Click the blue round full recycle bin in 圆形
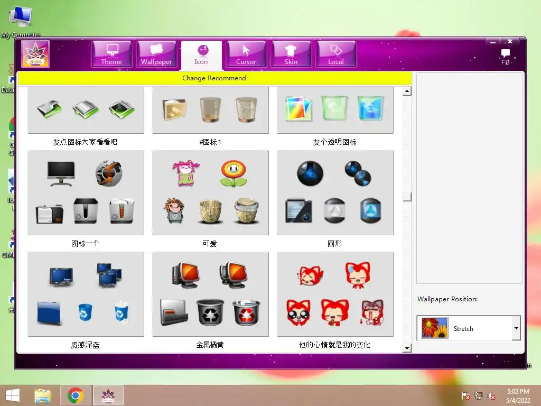This screenshot has width=541, height=406. coord(370,210)
